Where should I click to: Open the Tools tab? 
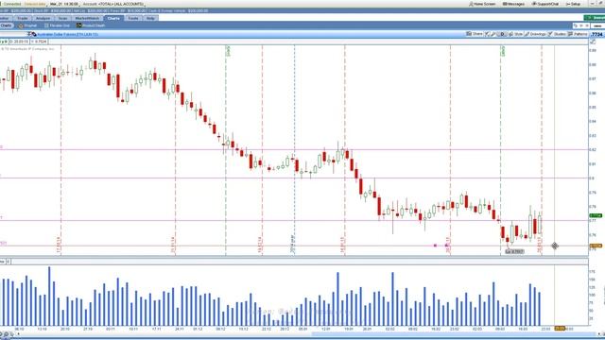[133, 18]
